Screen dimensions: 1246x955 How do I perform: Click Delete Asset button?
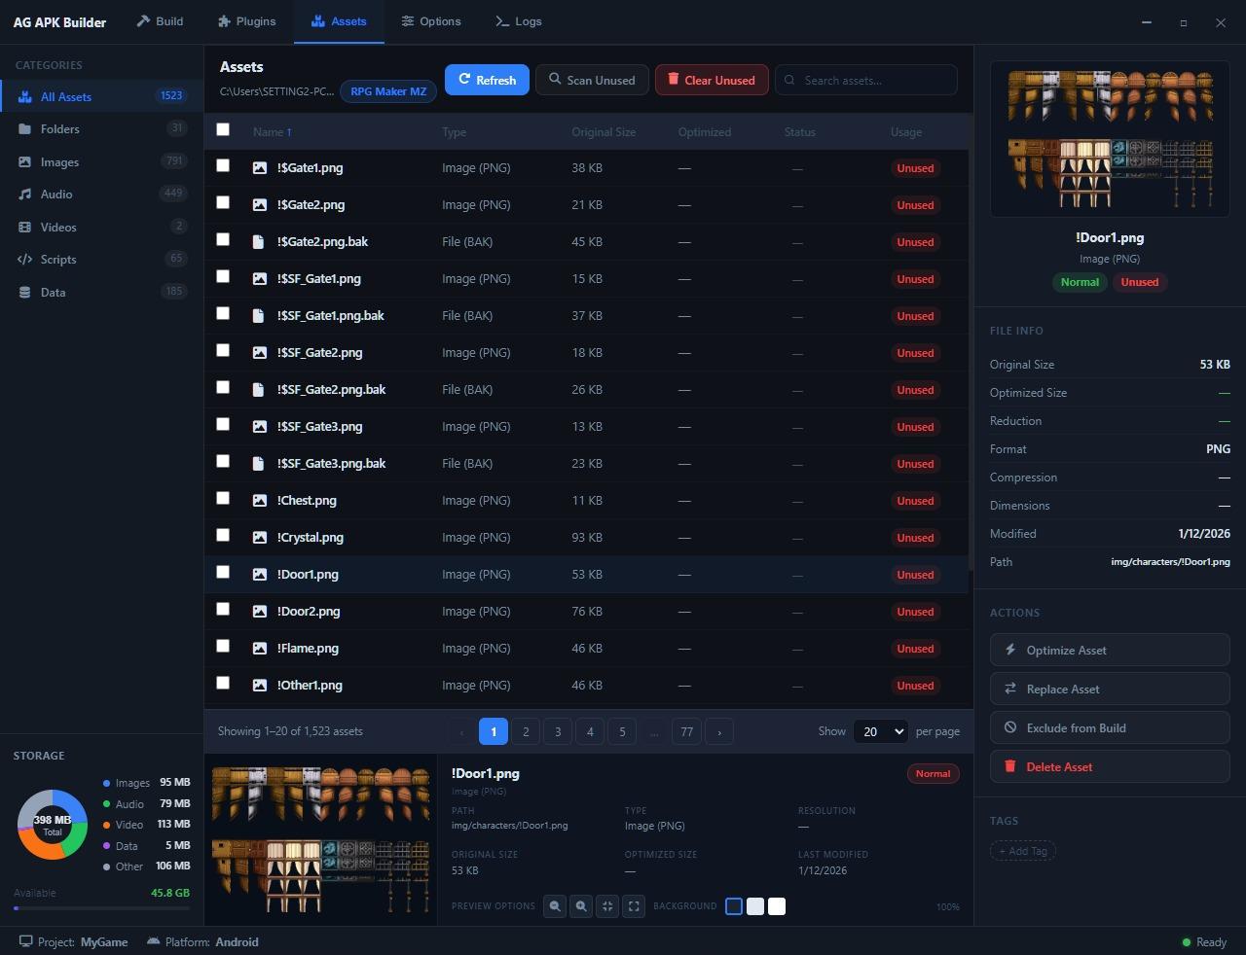coord(1110,766)
